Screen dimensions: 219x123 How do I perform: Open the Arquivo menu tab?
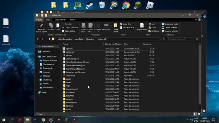click(x=39, y=20)
